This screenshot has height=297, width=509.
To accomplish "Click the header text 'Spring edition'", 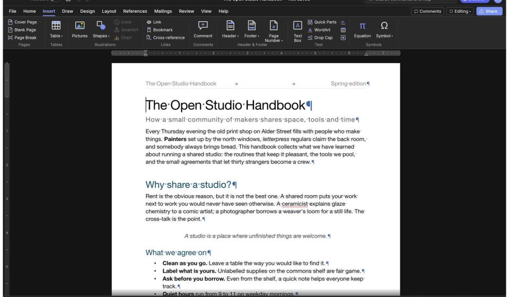I will 348,83.
